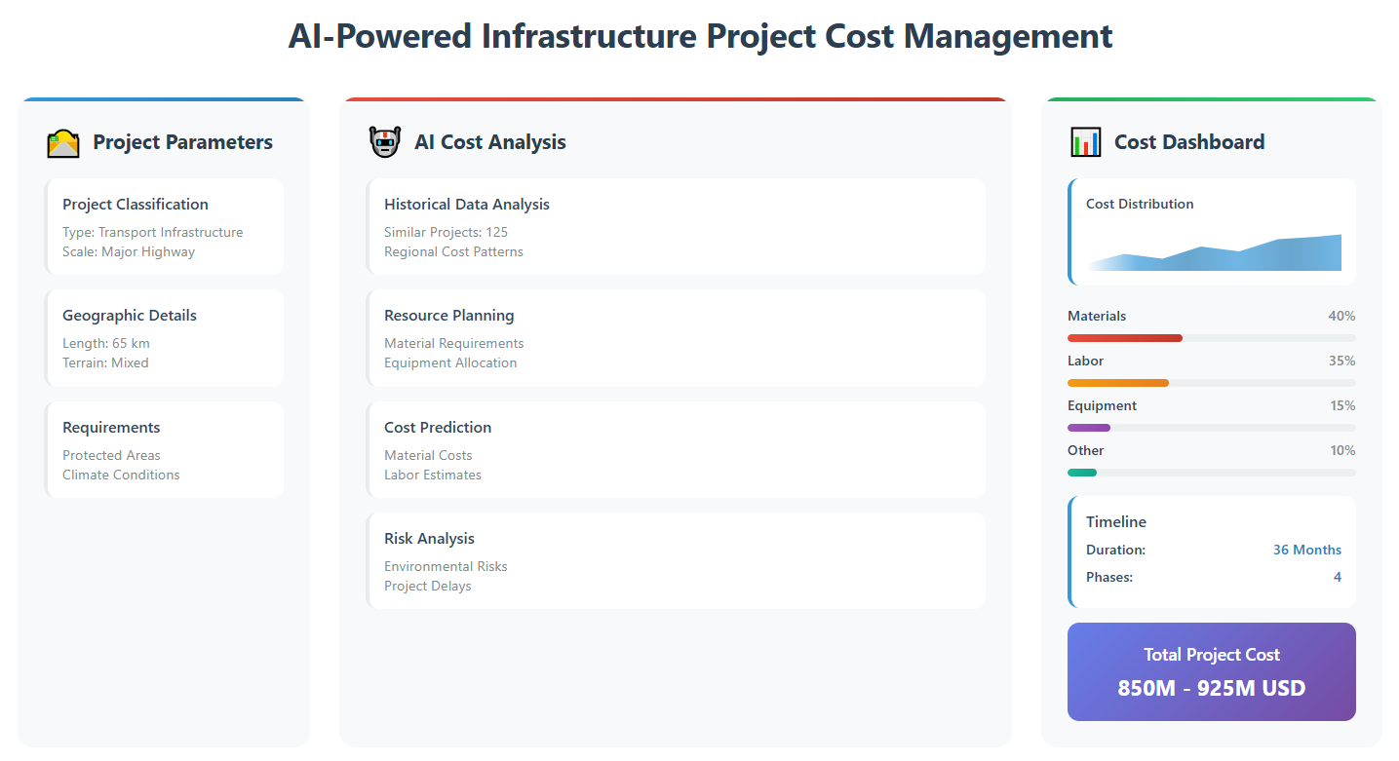1399x761 pixels.
Task: Select the Historical Data Analysis card
Action: pos(676,227)
